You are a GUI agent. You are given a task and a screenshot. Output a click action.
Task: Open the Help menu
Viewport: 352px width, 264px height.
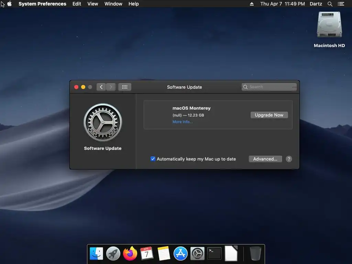point(134,4)
